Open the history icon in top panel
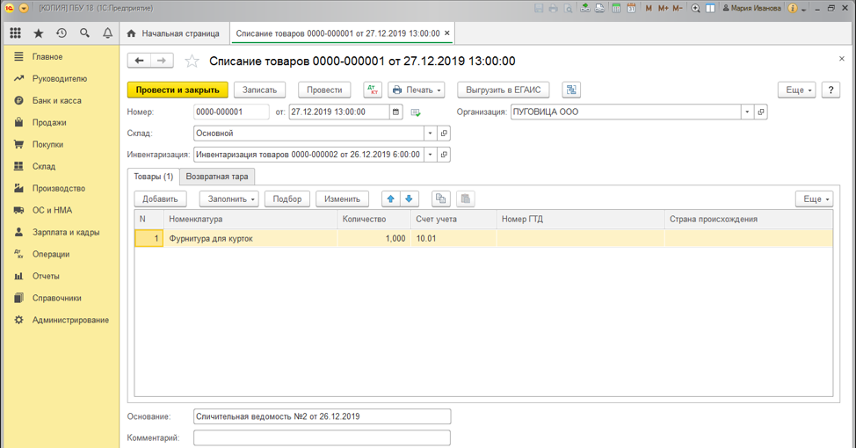The width and height of the screenshot is (856, 448). tap(62, 33)
